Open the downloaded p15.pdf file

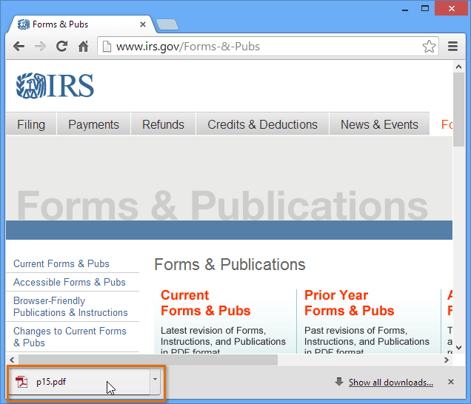point(79,382)
